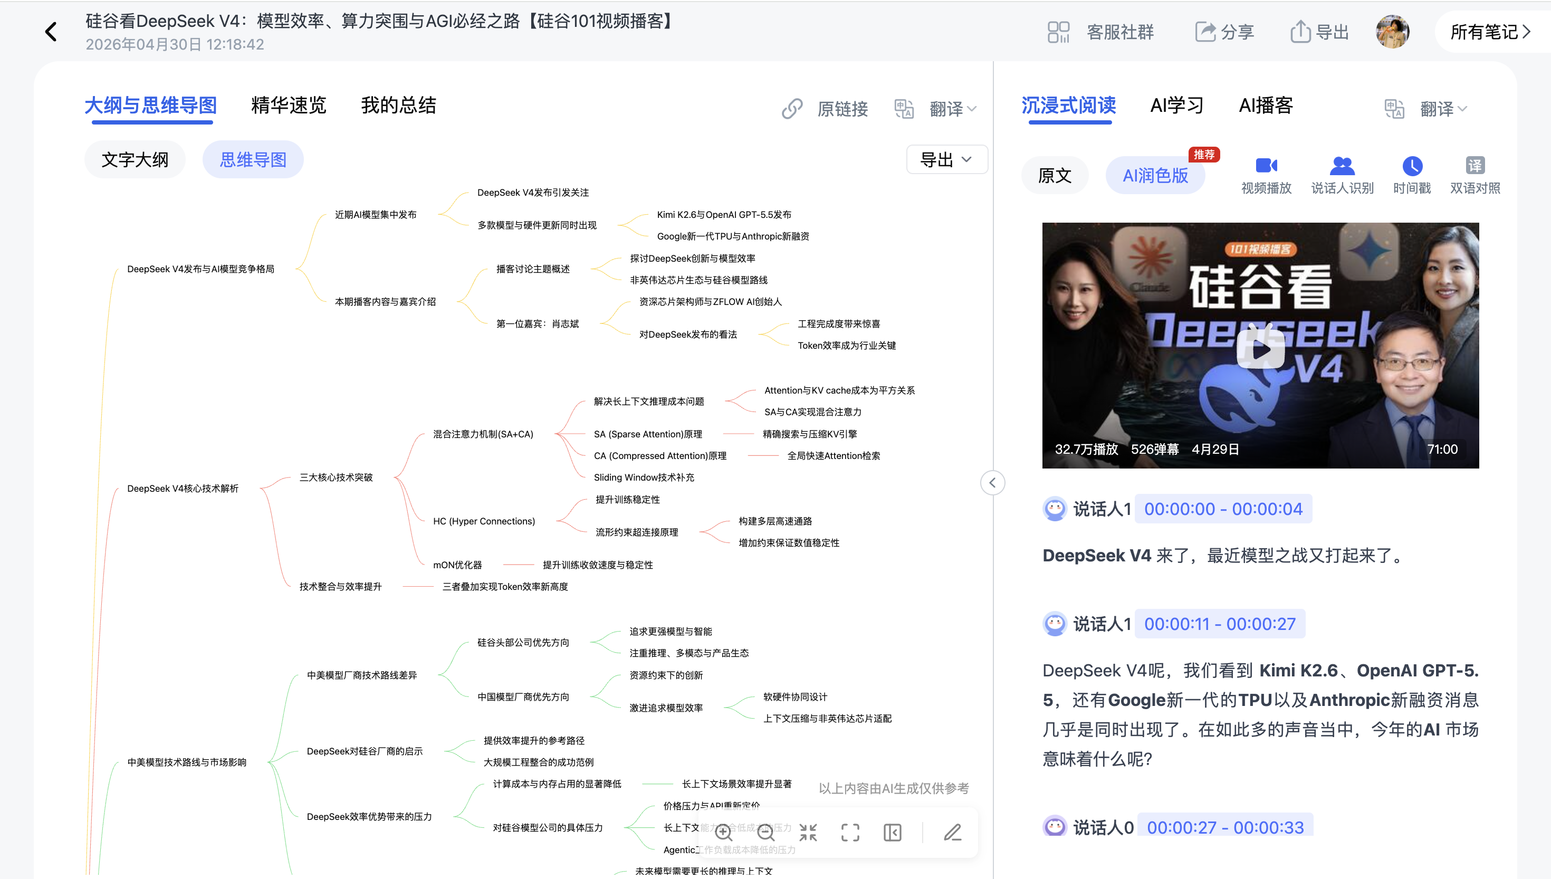The width and height of the screenshot is (1551, 879).
Task: Click node Sliding Window技术补充
Action: coord(643,477)
